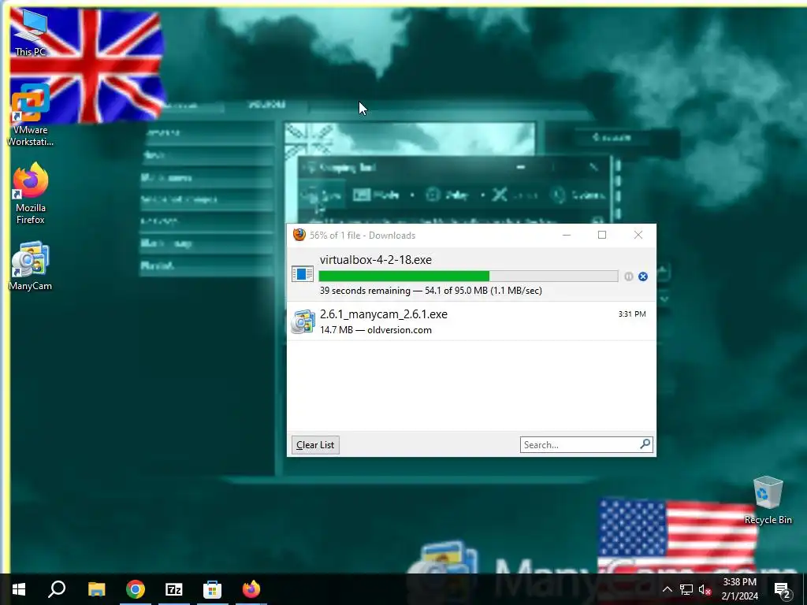
Task: Show hidden system tray icons
Action: tap(667, 589)
